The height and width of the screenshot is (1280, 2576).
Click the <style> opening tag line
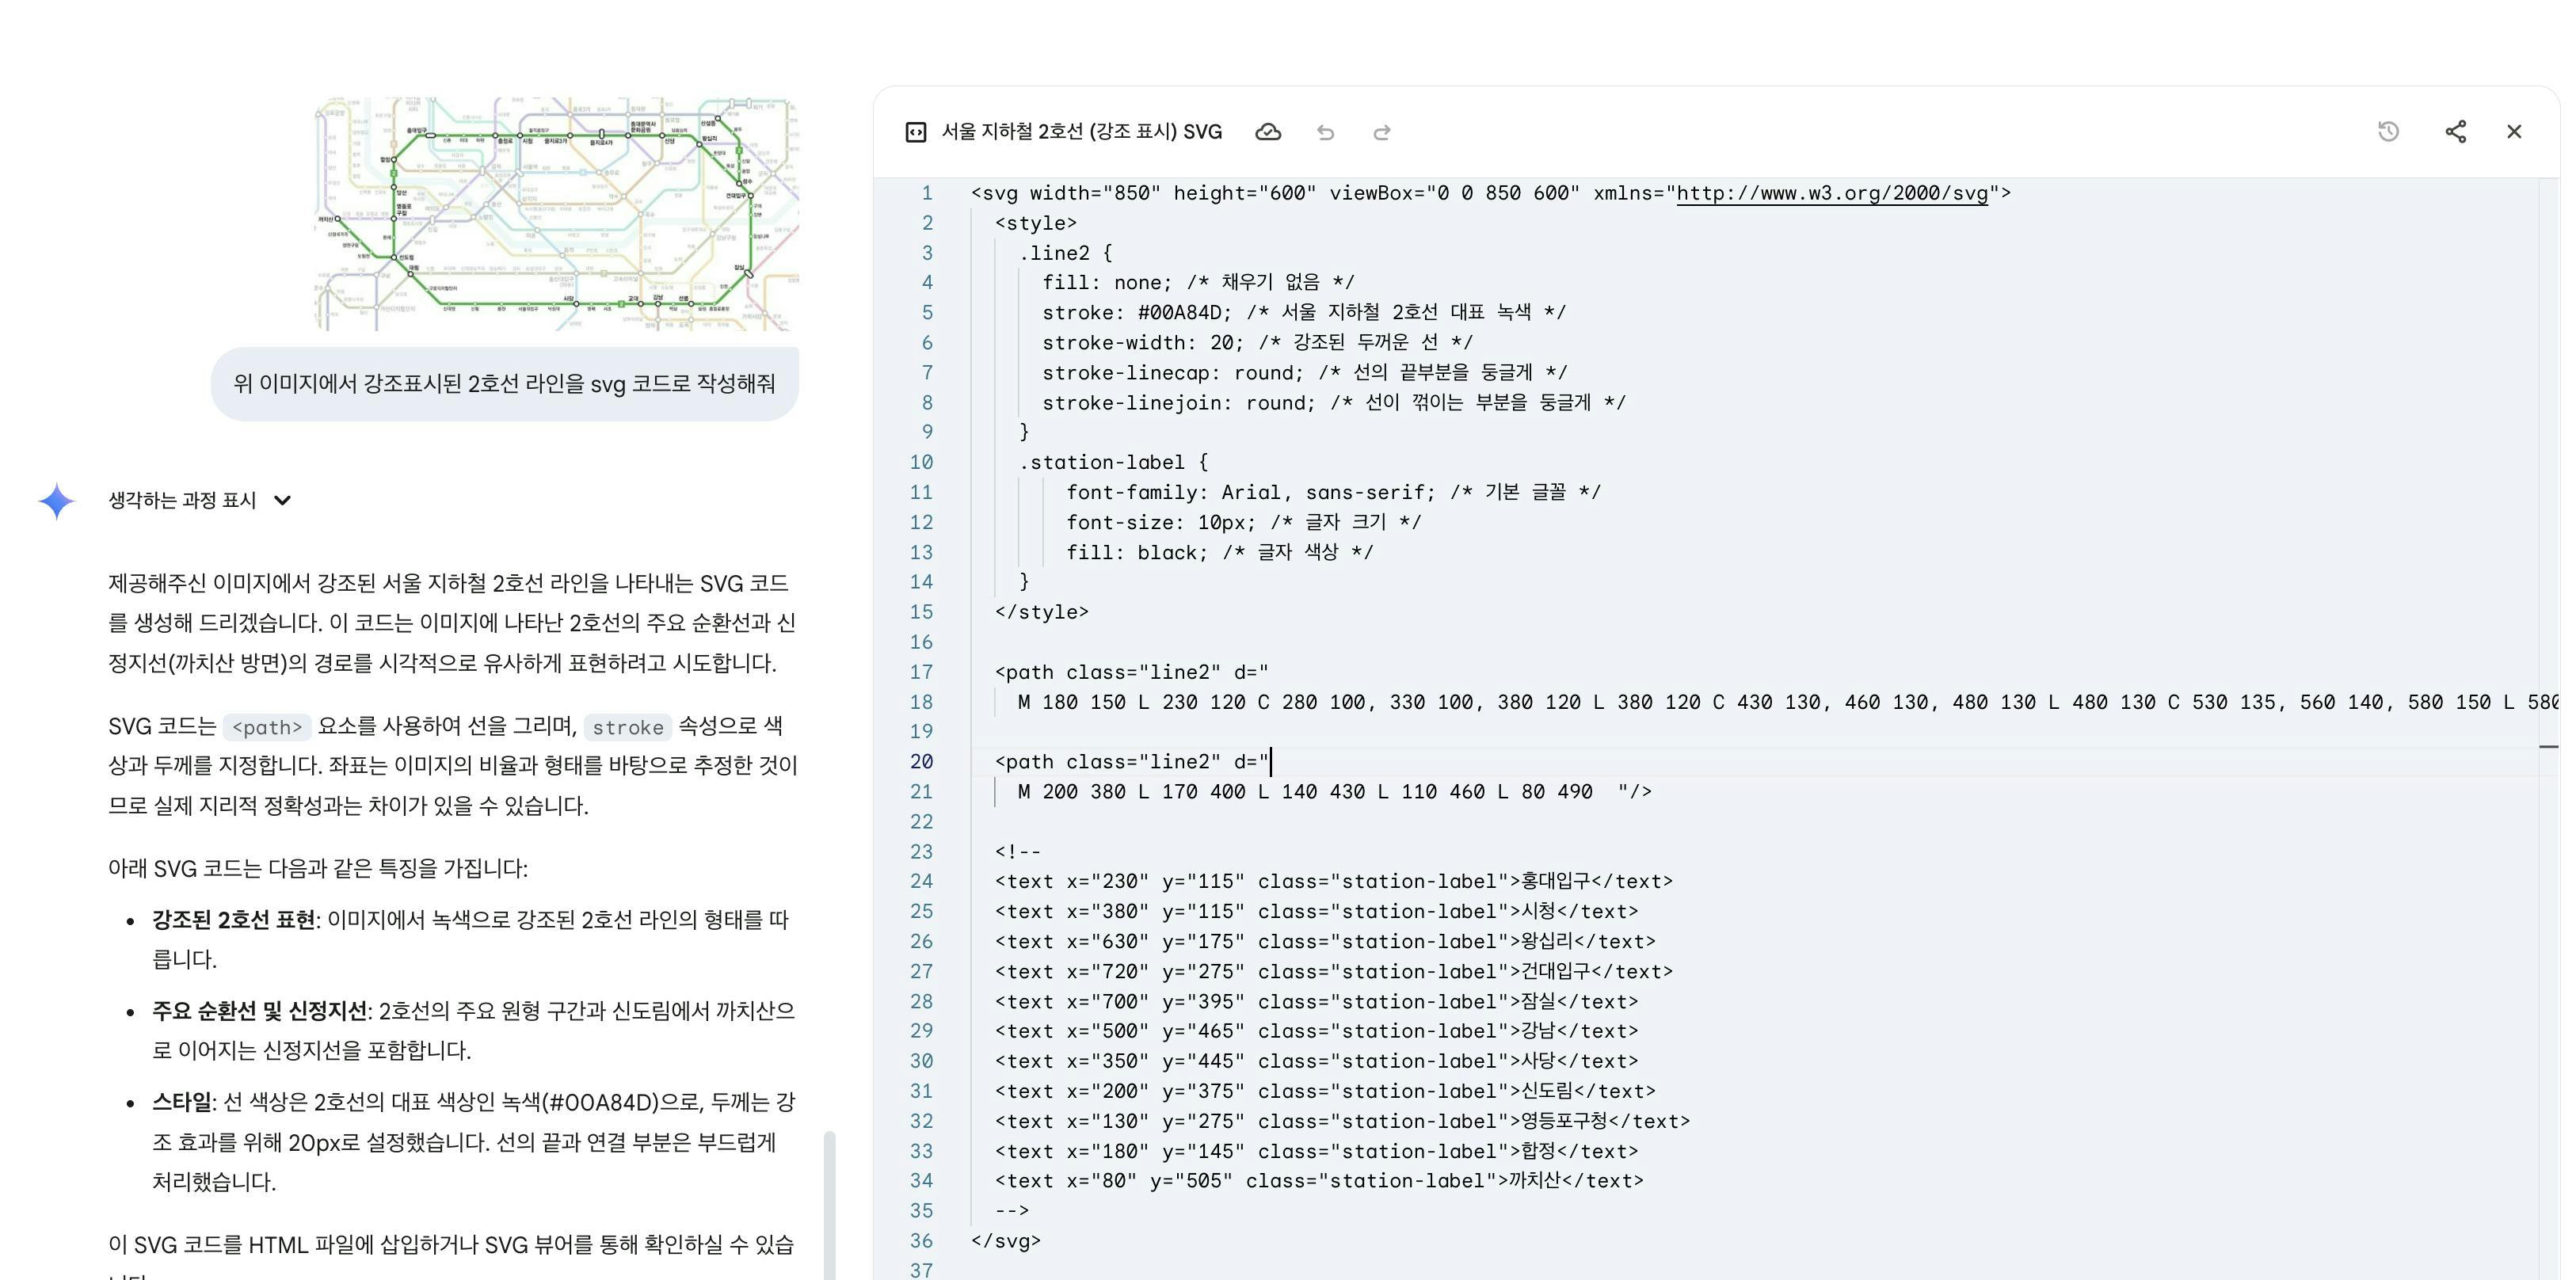[1036, 223]
